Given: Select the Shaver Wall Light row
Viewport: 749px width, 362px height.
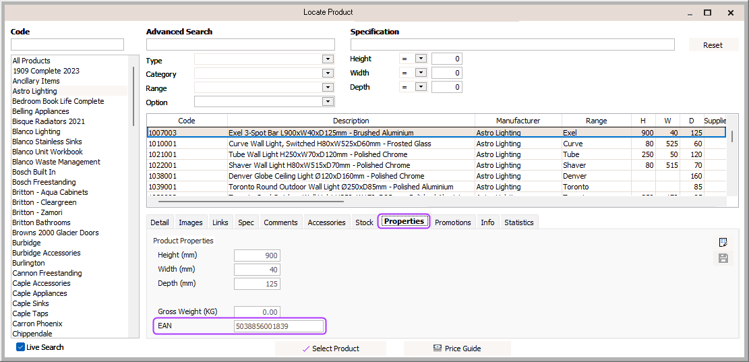Looking at the screenshot, I should coord(437,164).
